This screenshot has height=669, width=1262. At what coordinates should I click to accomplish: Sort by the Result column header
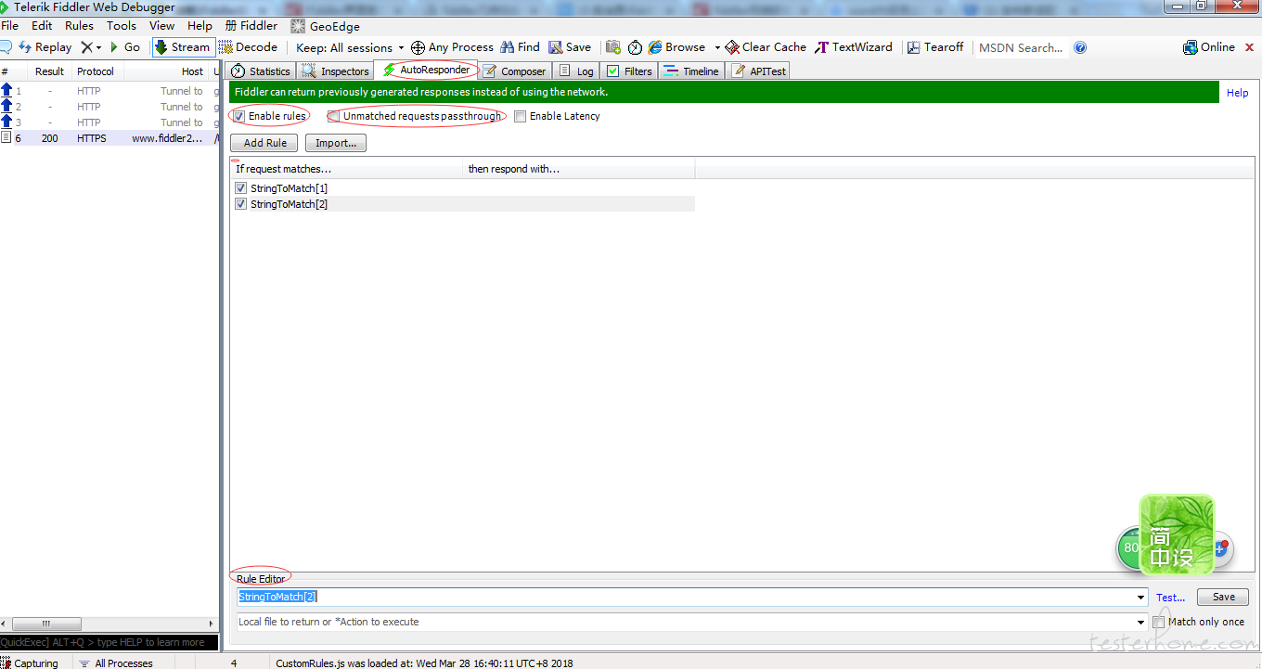click(x=49, y=71)
